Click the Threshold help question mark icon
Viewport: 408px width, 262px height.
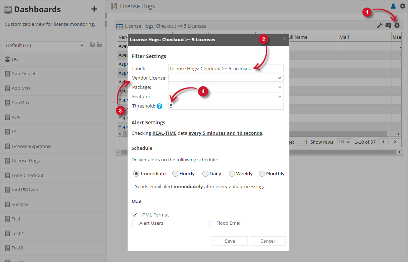point(159,106)
